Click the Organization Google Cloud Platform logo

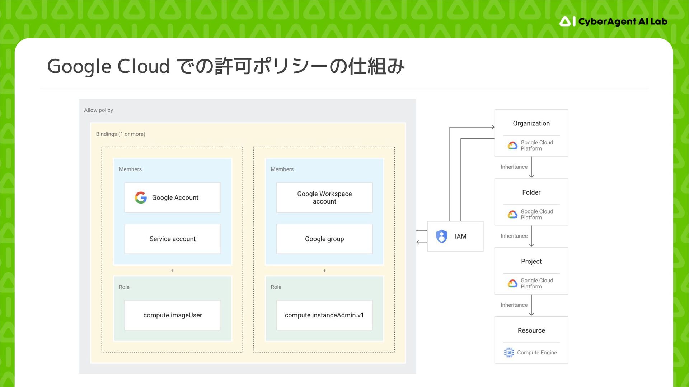click(512, 145)
